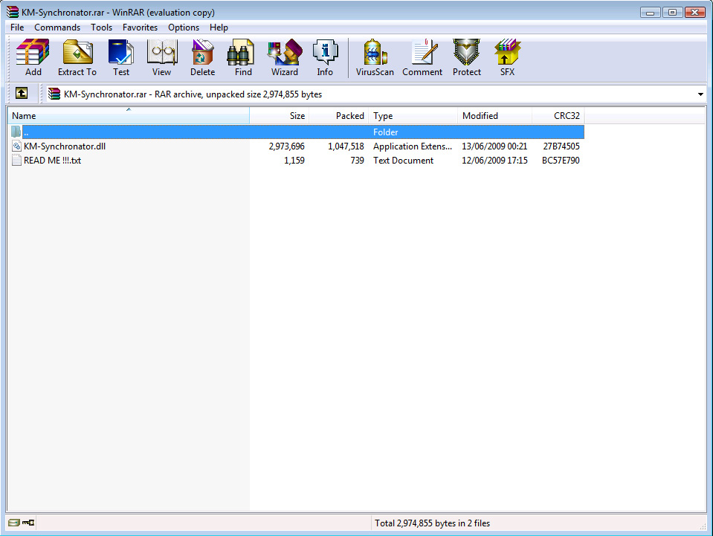Click CRC32 value 27B74505
The height and width of the screenshot is (536, 713).
click(x=561, y=146)
